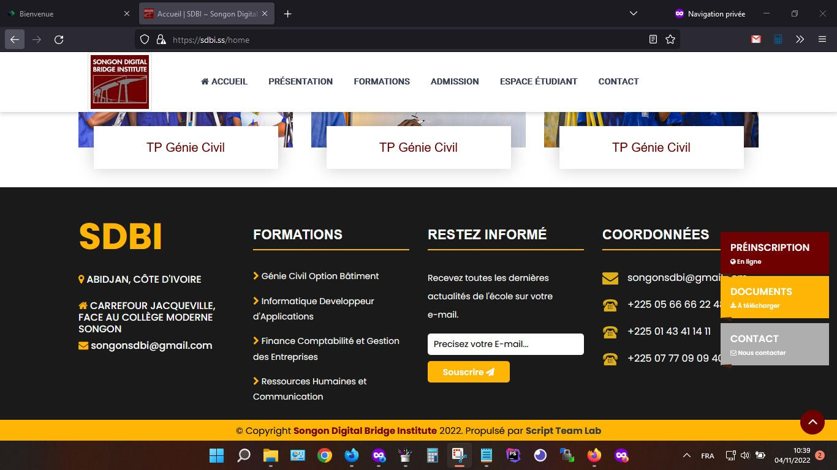Open Google Chrome from the taskbar
Viewport: 837px width, 470px height.
(325, 455)
